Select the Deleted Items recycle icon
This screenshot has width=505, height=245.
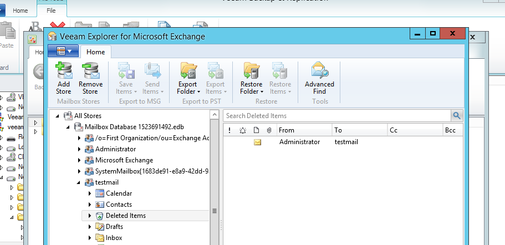[x=100, y=216]
